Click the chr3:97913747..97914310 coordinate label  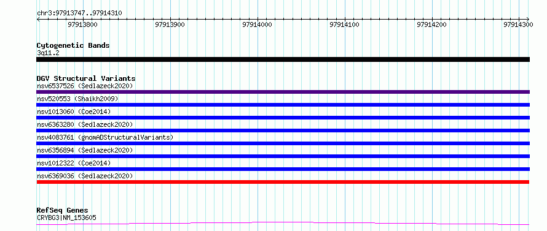click(79, 13)
